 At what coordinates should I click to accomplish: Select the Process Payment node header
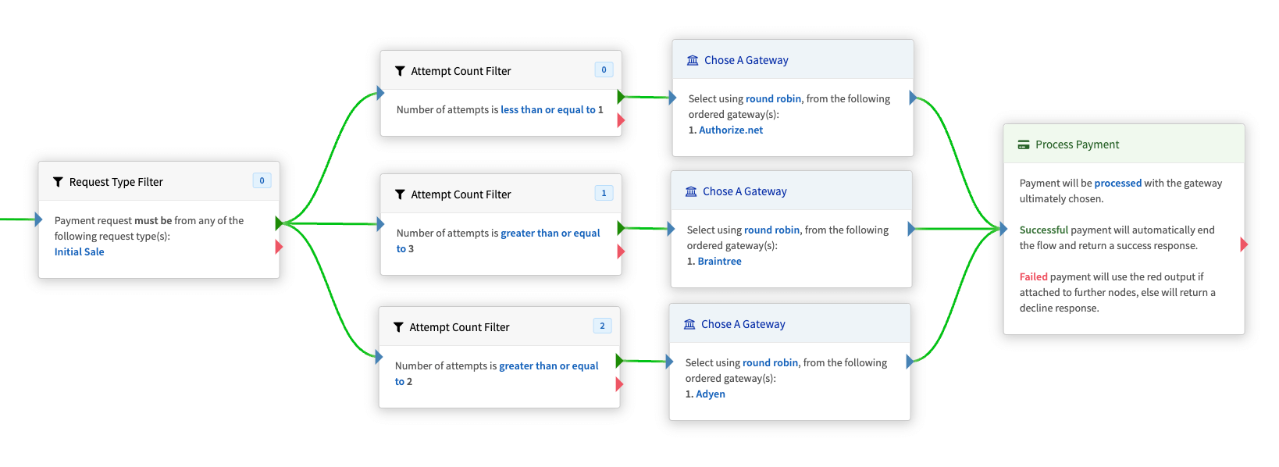pos(1124,144)
